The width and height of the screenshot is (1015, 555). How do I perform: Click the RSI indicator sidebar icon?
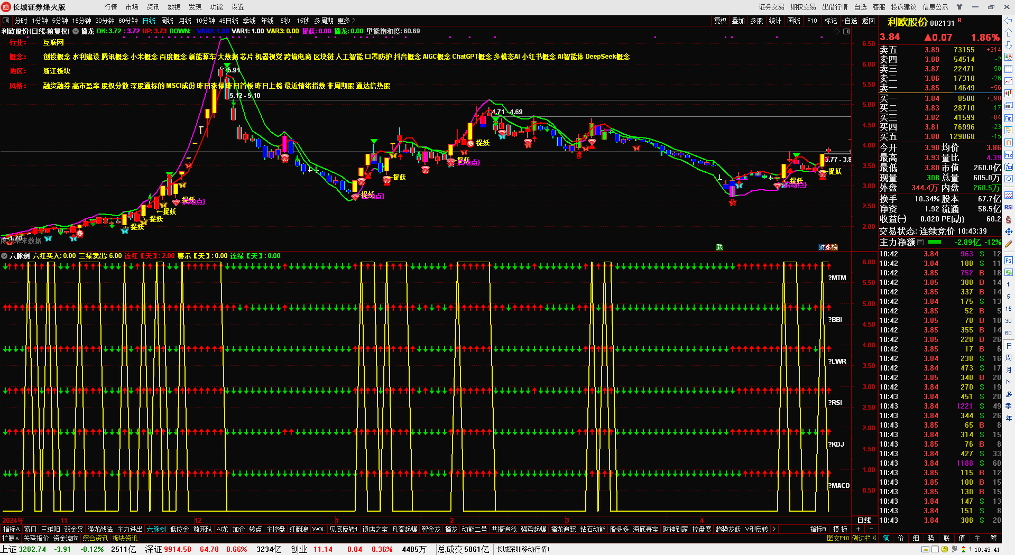1009,207
